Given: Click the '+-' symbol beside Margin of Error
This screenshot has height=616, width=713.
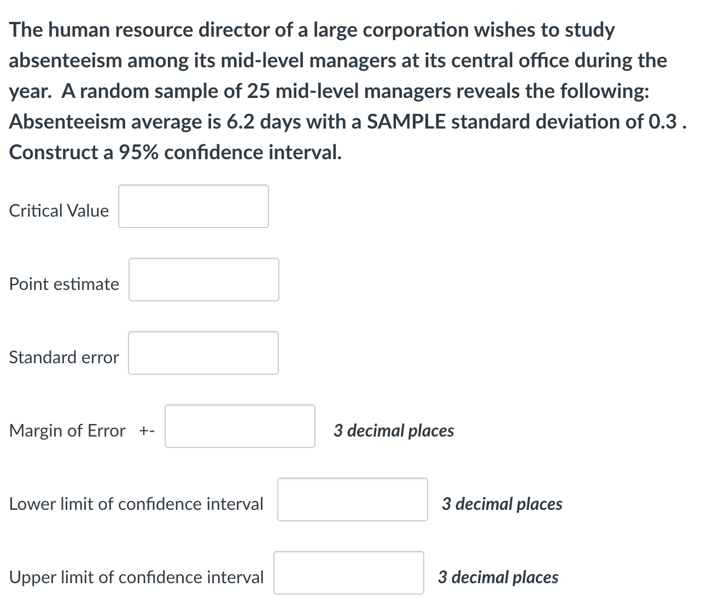Looking at the screenshot, I should 147,431.
